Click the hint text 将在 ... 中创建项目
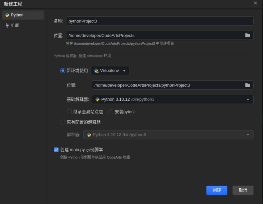 pyautogui.click(x=120, y=44)
